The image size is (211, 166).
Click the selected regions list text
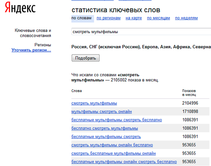(x=141, y=47)
